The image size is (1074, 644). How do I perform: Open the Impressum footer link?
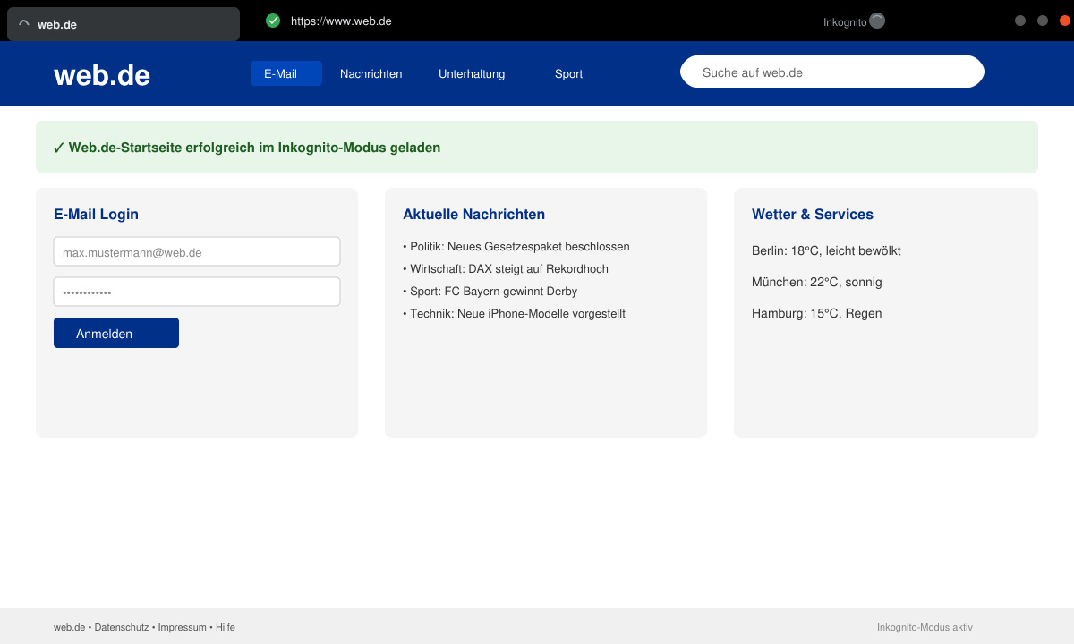(183, 627)
